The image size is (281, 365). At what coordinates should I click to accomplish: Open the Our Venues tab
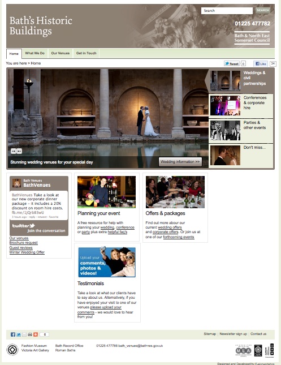tap(60, 53)
